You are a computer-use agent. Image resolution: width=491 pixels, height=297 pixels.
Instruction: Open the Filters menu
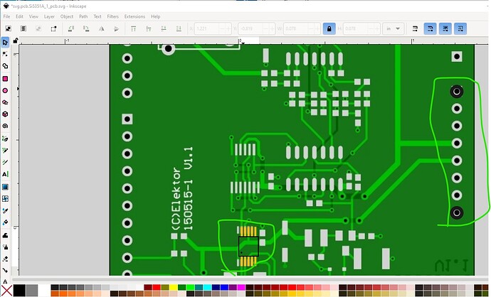click(x=113, y=16)
